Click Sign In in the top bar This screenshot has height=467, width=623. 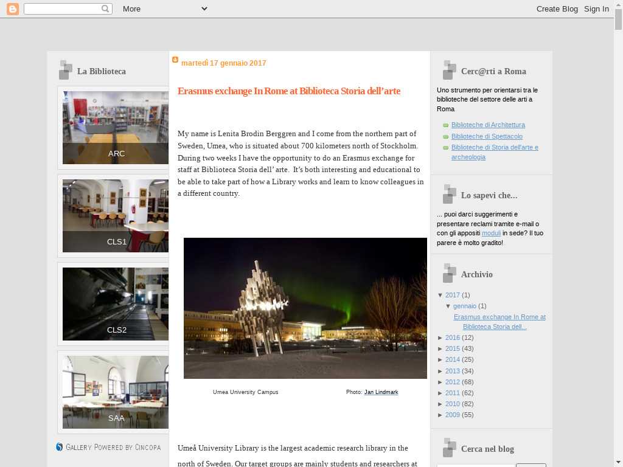point(596,9)
